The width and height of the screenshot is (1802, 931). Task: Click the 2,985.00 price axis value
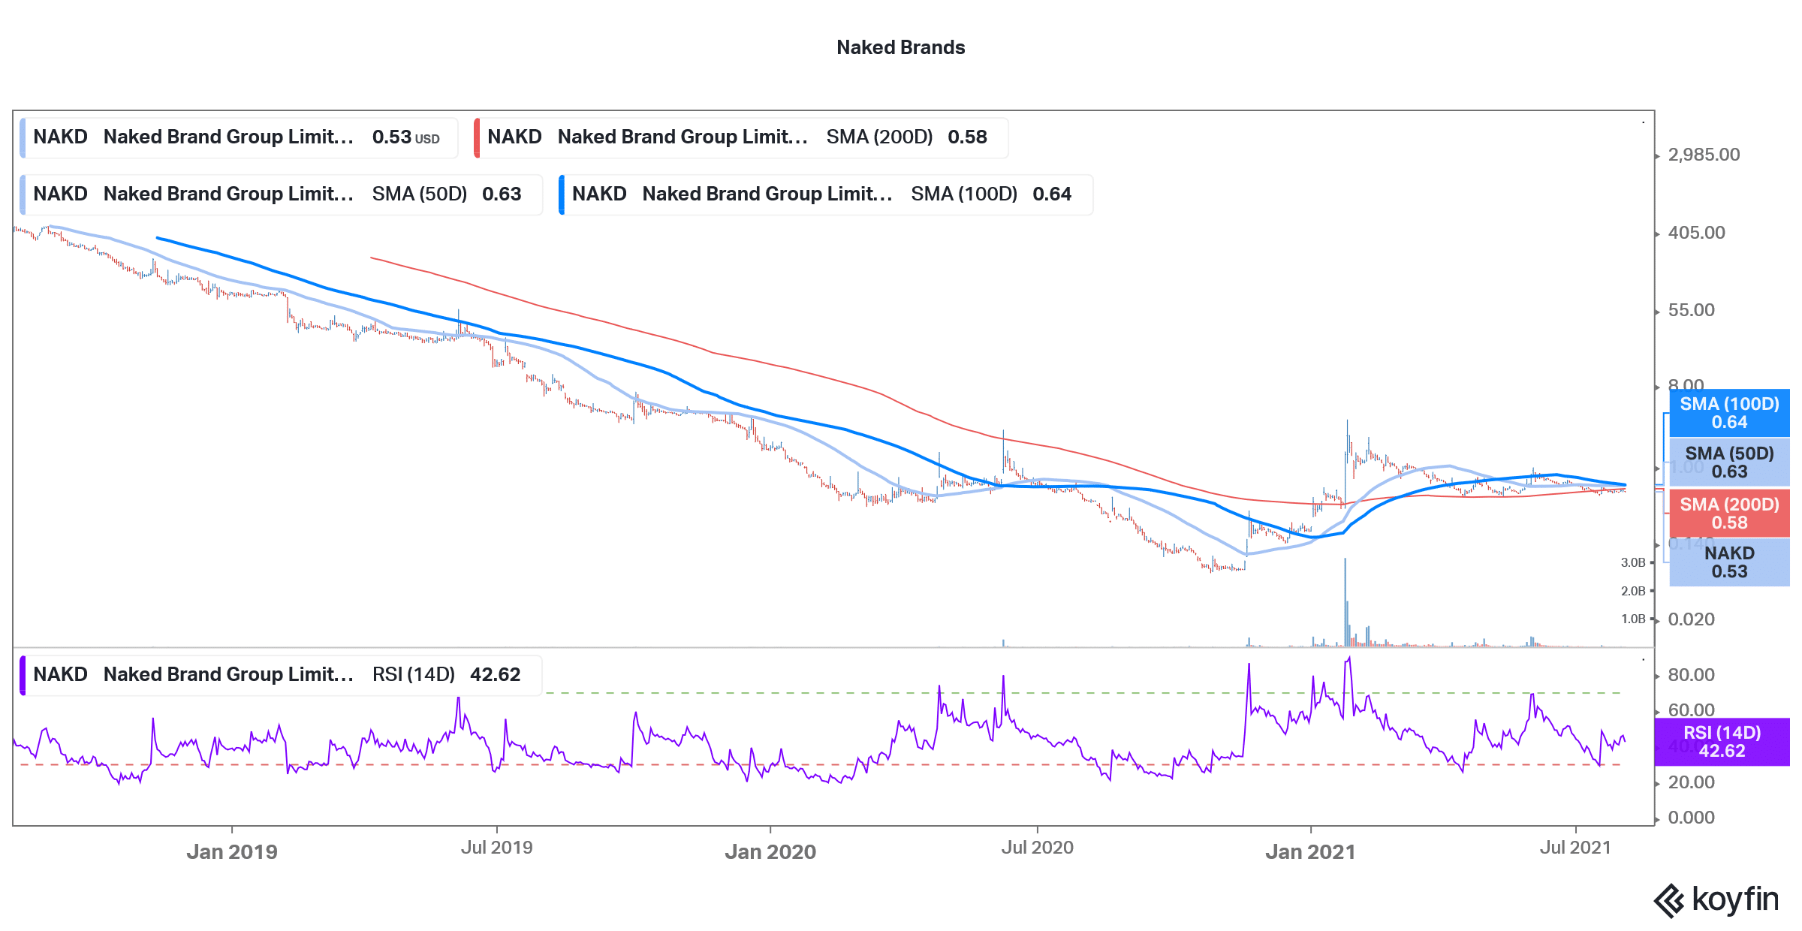point(1704,155)
